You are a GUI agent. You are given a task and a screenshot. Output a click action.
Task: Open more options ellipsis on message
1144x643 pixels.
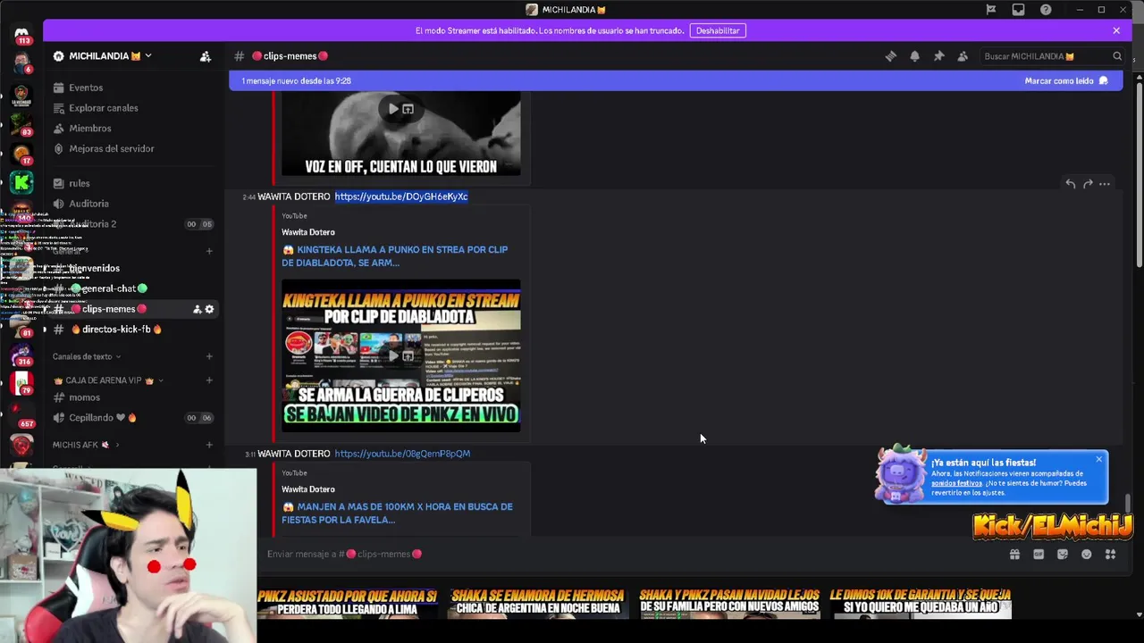pos(1105,184)
